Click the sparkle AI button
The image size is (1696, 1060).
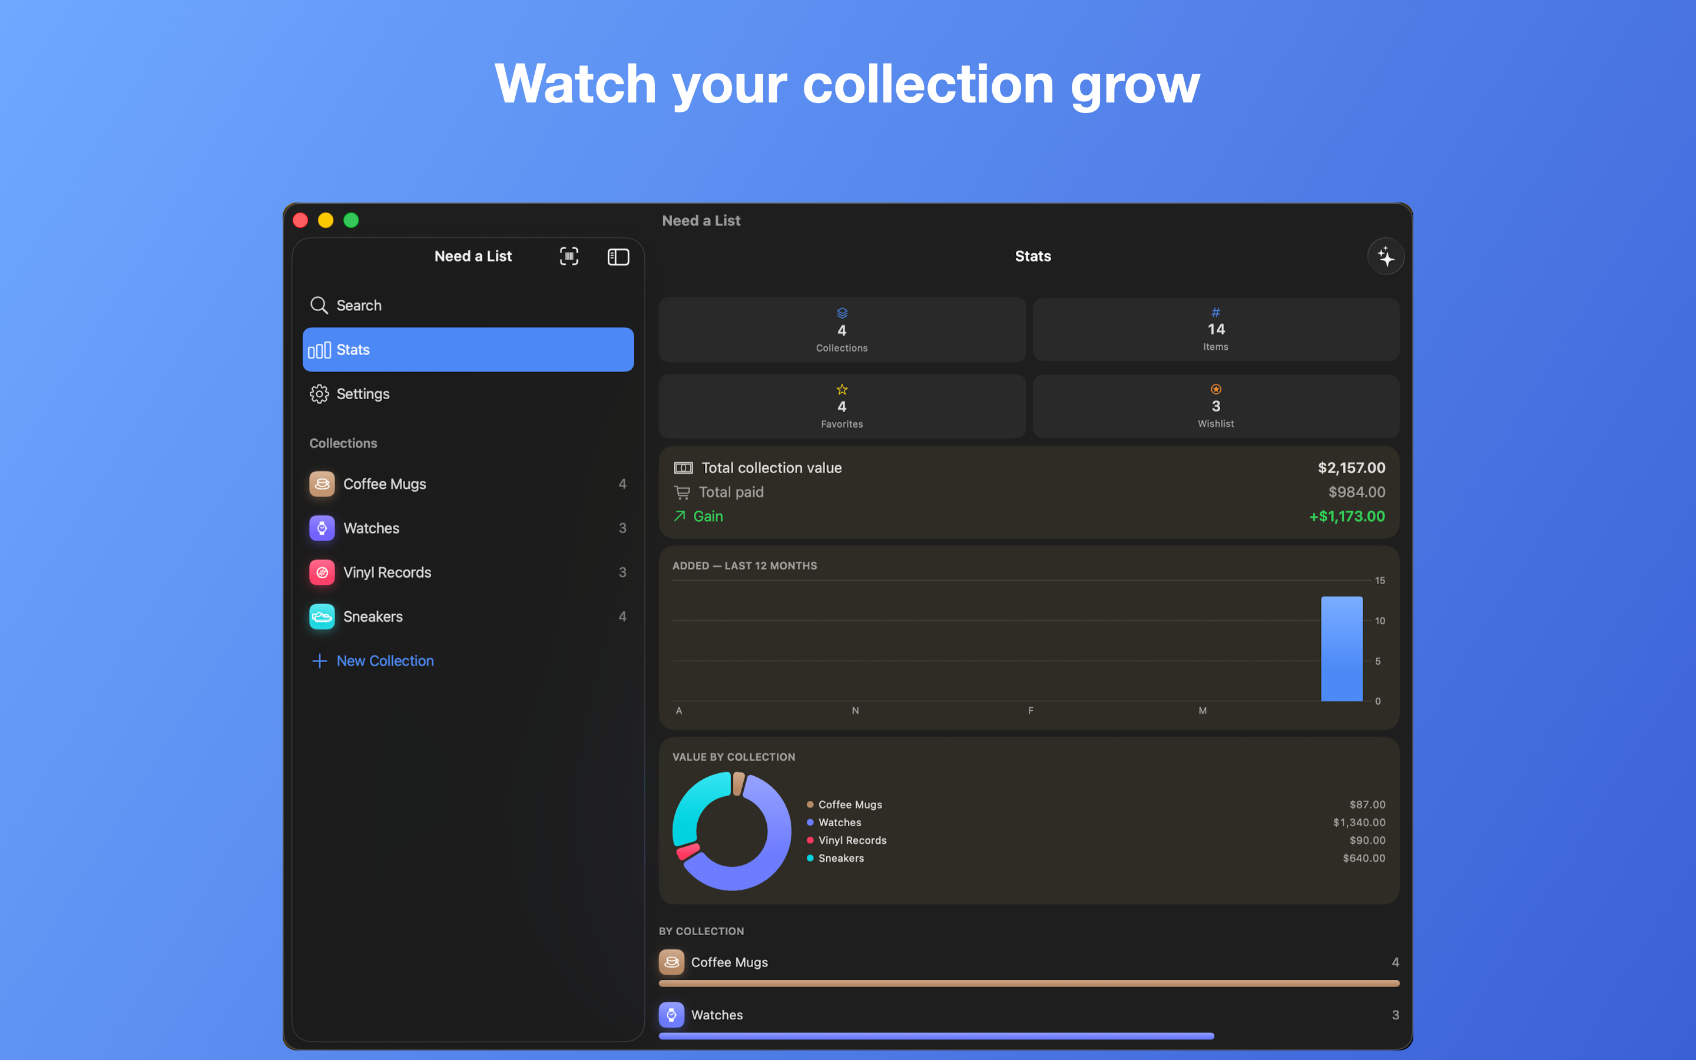point(1386,257)
